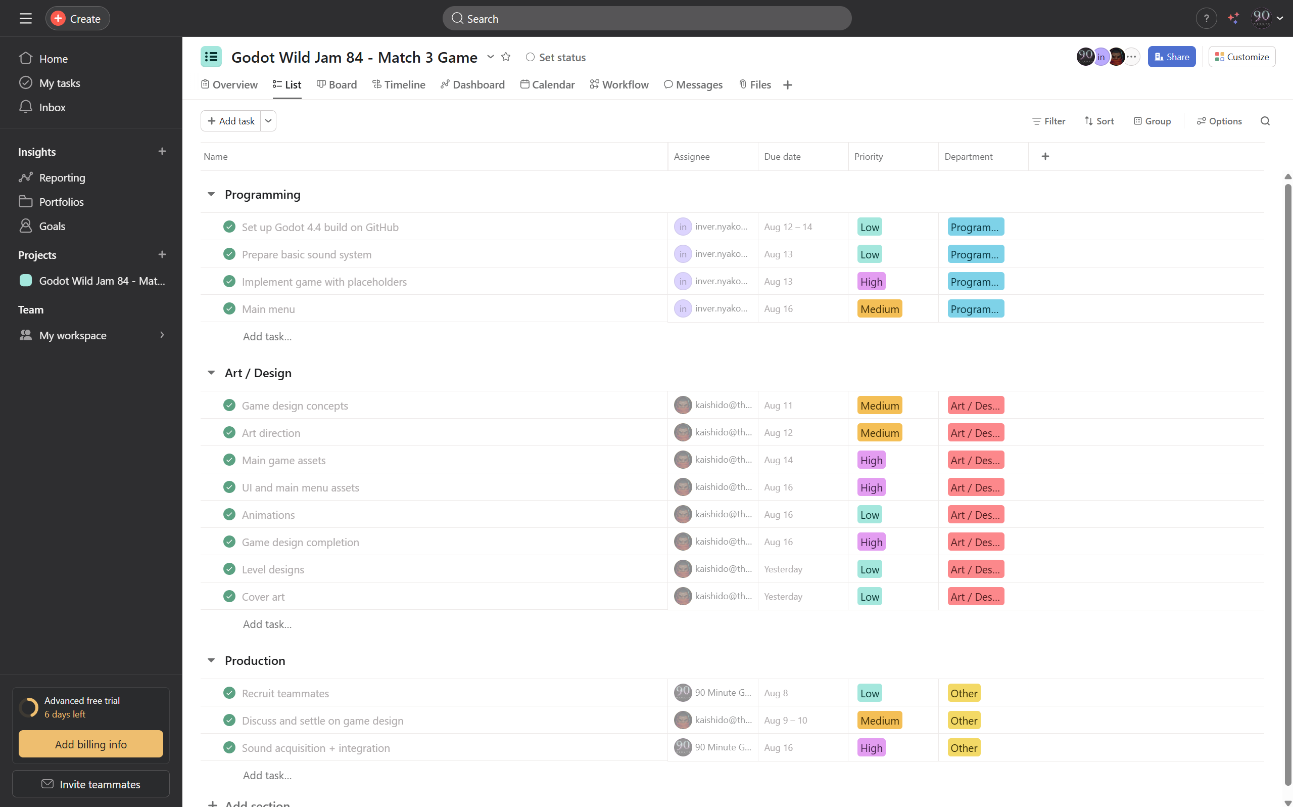Toggle completion of Main menu task
Viewport: 1293px width, 807px height.
coord(229,308)
